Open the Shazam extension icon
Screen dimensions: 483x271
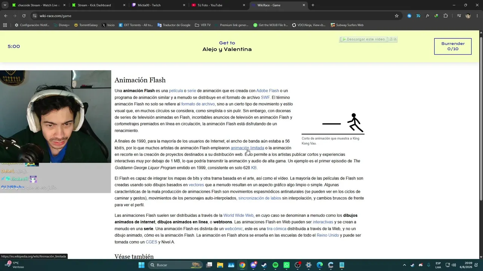click(x=409, y=16)
